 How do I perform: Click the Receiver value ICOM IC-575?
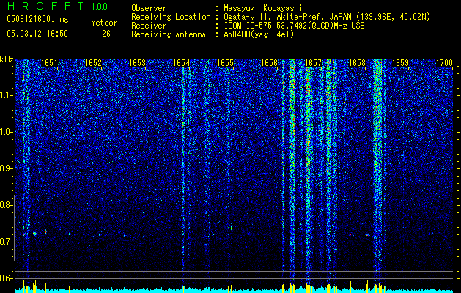[x=246, y=26]
